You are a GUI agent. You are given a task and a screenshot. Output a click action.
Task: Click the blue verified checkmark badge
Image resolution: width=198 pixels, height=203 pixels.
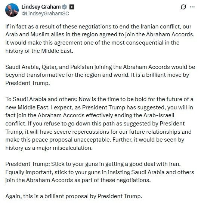point(64,7)
